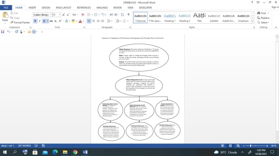
Task: Click the Replace button
Action: pyautogui.click(x=263, y=18)
